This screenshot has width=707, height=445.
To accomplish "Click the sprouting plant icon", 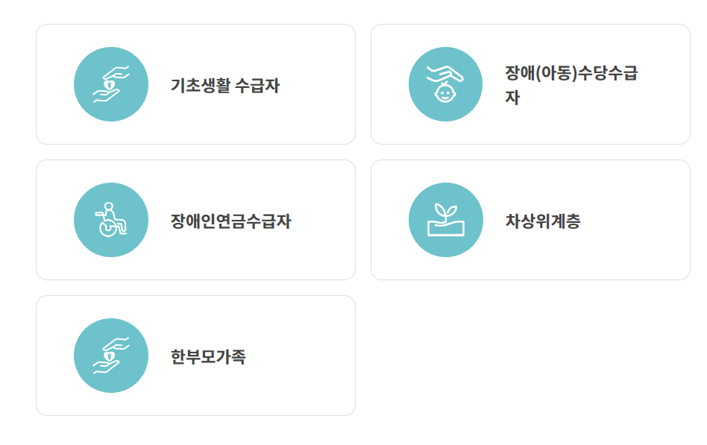I will tap(445, 220).
